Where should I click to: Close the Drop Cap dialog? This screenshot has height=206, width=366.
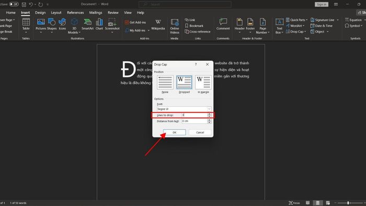(207, 64)
